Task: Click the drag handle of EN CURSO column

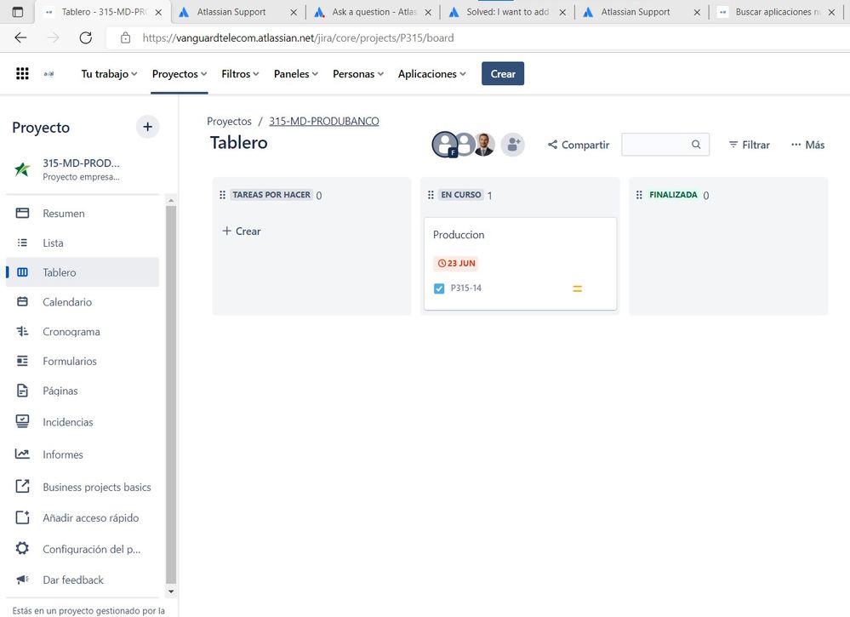Action: pyautogui.click(x=431, y=195)
